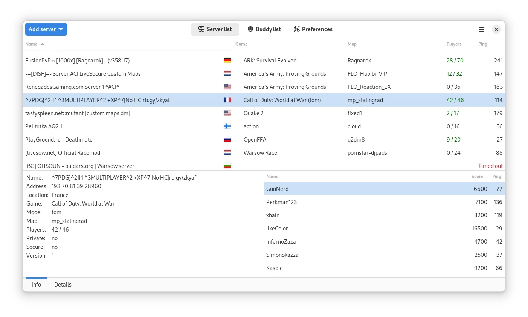
Task: Open the hamburger main menu
Action: coord(481,29)
